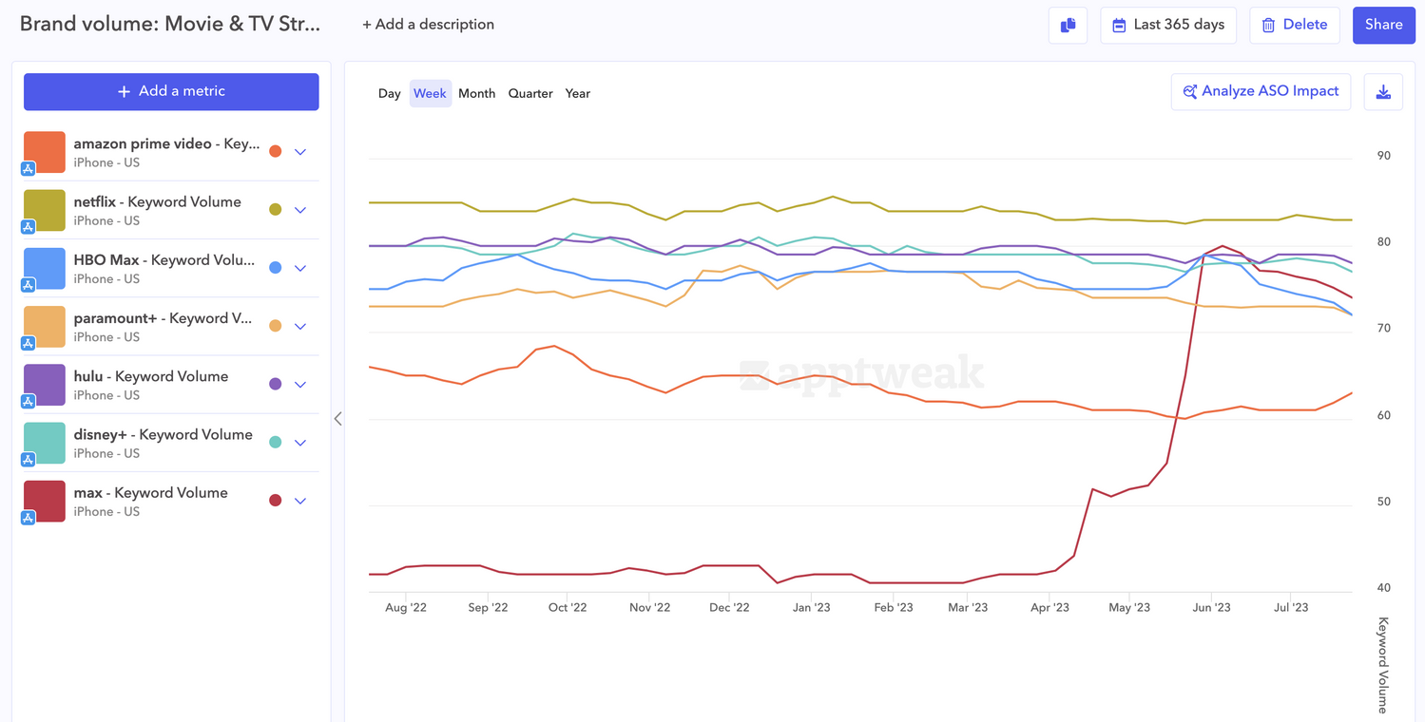Expand disney+ metric chevron
The image size is (1425, 722).
click(x=300, y=443)
